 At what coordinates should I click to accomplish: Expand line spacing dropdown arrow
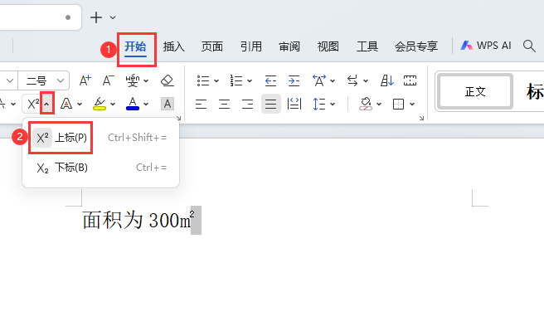[x=333, y=104]
